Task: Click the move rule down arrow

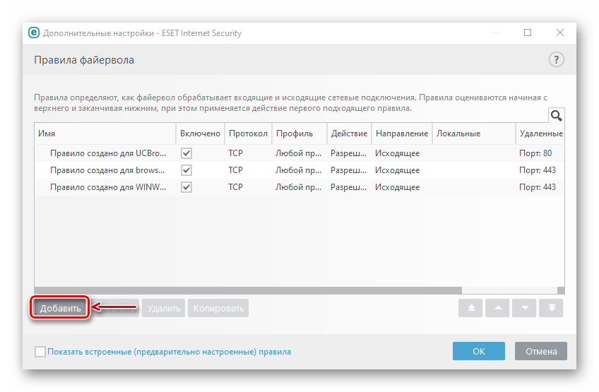Action: 524,308
